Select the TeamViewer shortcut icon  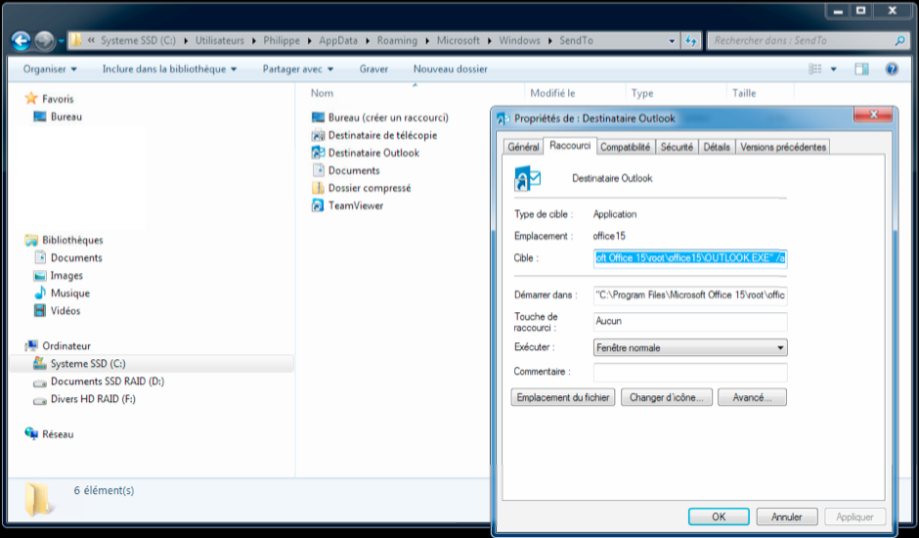[x=318, y=205]
